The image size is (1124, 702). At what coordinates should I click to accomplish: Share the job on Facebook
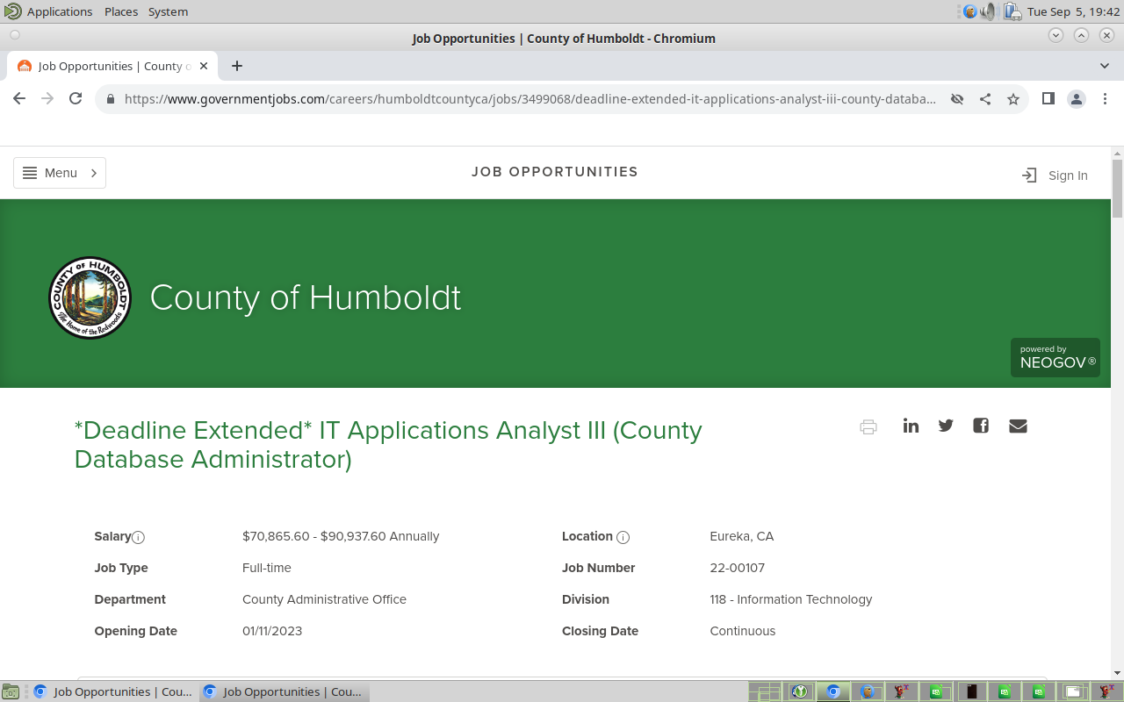point(981,426)
